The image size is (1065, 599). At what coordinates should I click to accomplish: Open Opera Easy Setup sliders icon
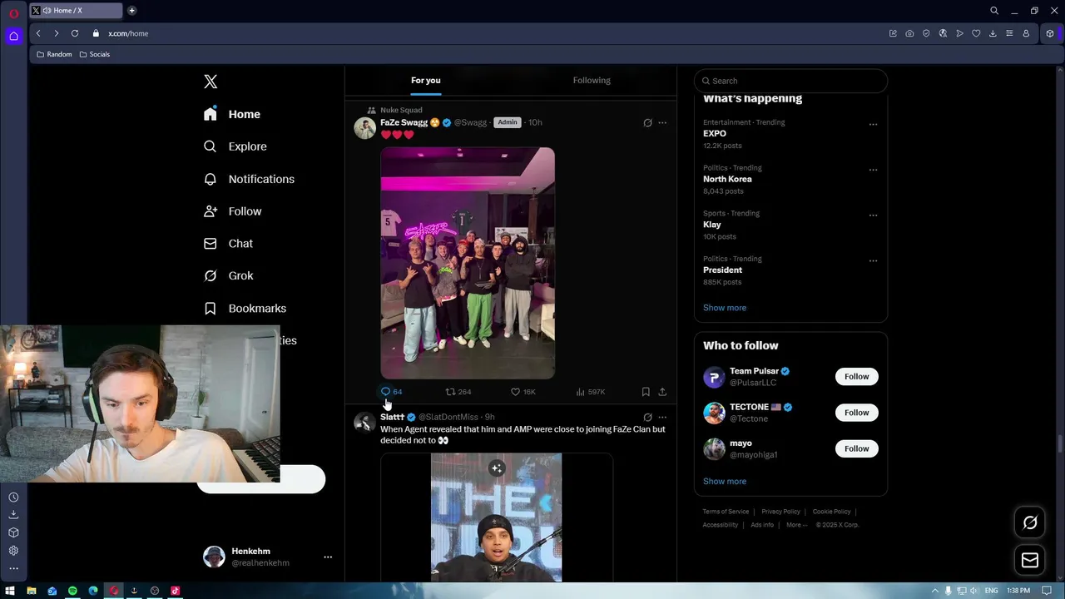[x=1009, y=33]
